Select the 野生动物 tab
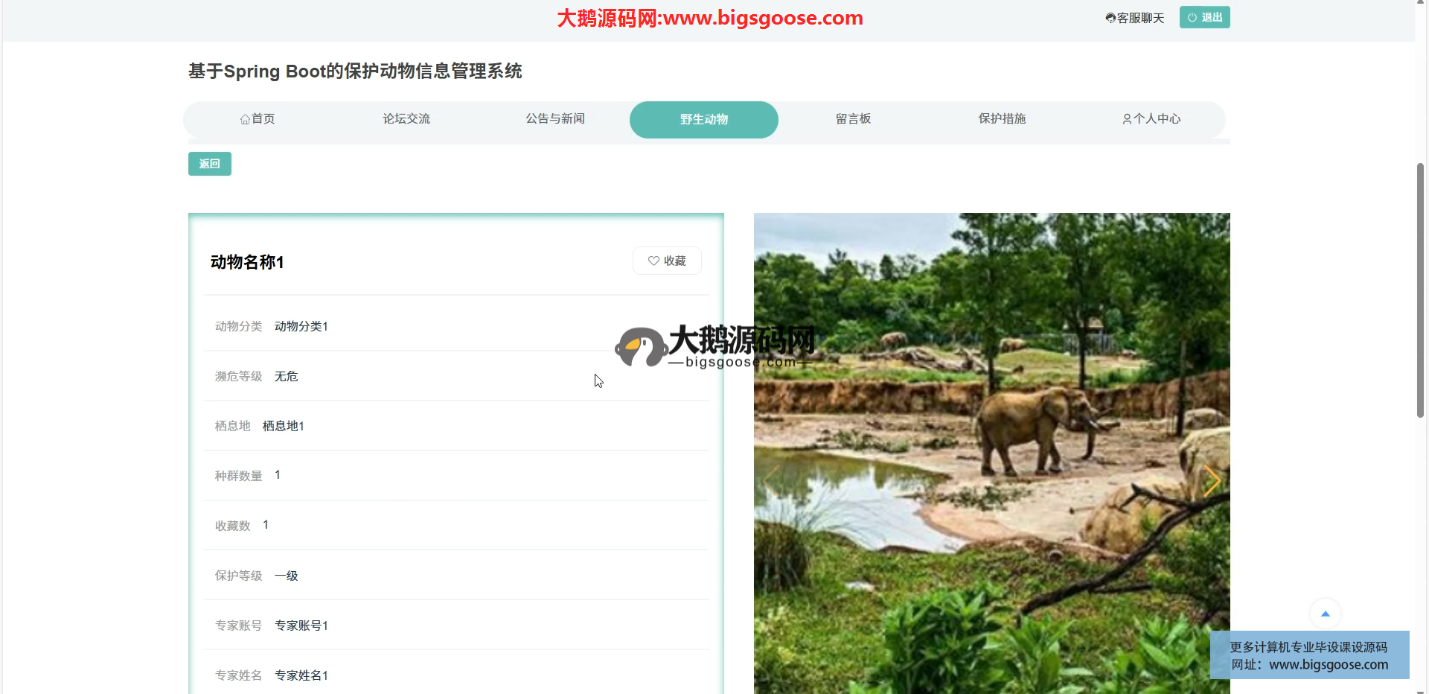The height and width of the screenshot is (694, 1429). click(x=704, y=119)
